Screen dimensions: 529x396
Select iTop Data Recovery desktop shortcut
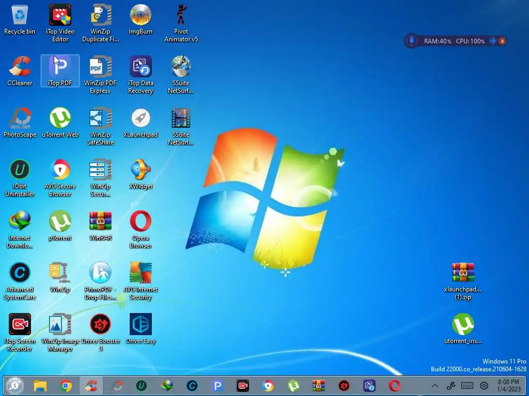point(141,75)
